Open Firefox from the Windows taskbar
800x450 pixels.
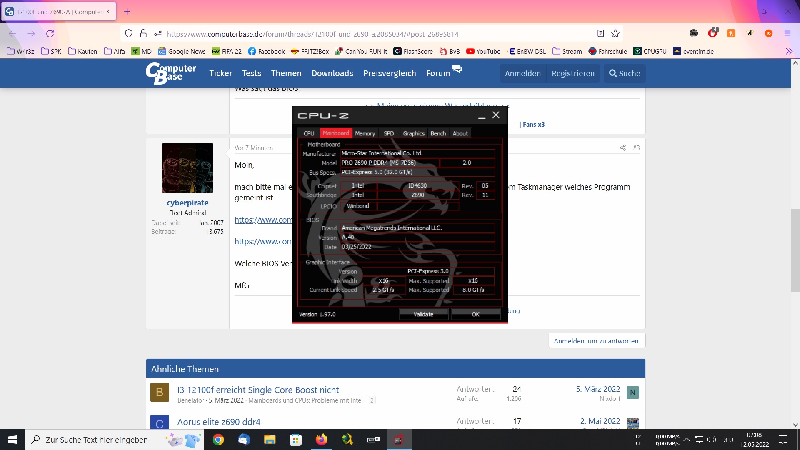coord(321,440)
